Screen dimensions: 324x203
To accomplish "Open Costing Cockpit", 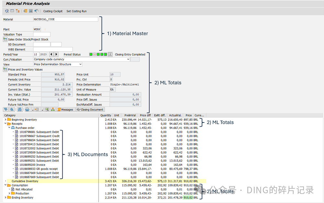I will click(x=53, y=11).
